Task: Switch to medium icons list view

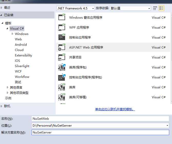Action: [x=161, y=8]
